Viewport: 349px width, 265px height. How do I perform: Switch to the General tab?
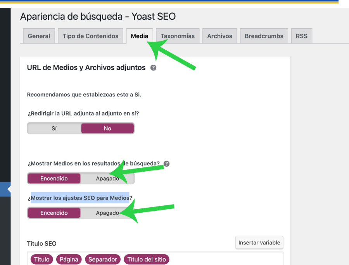click(x=39, y=36)
